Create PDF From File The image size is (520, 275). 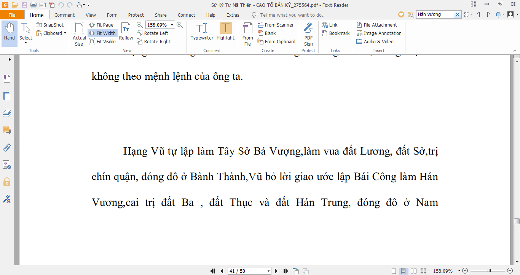coord(247,34)
